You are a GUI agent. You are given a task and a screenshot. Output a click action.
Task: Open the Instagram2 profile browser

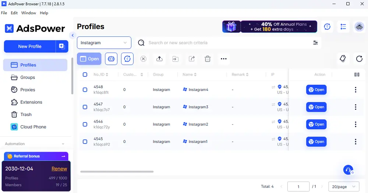pyautogui.click(x=316, y=124)
